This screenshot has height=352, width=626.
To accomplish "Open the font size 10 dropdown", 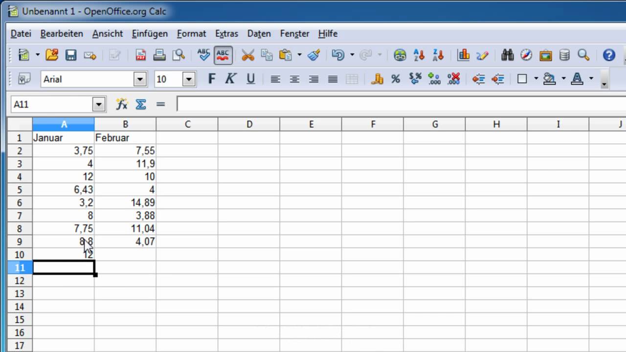I will point(189,79).
